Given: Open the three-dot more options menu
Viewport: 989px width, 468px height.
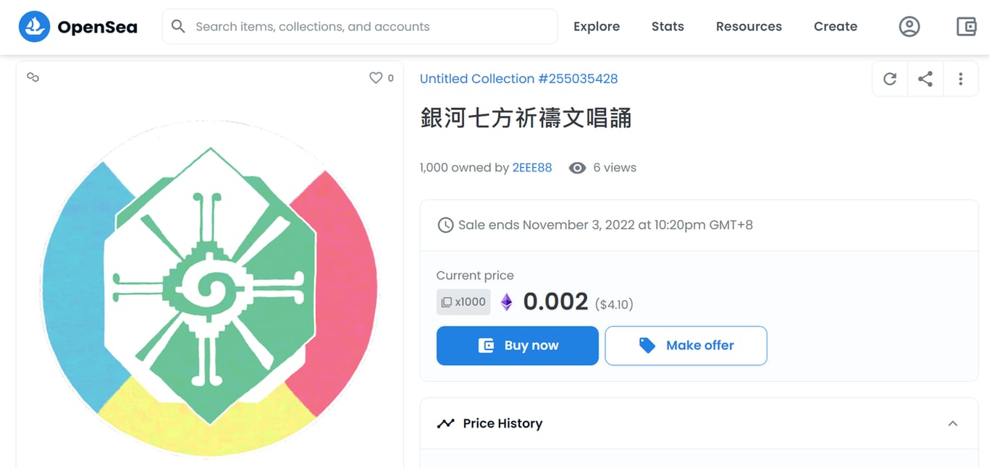Looking at the screenshot, I should click(961, 79).
